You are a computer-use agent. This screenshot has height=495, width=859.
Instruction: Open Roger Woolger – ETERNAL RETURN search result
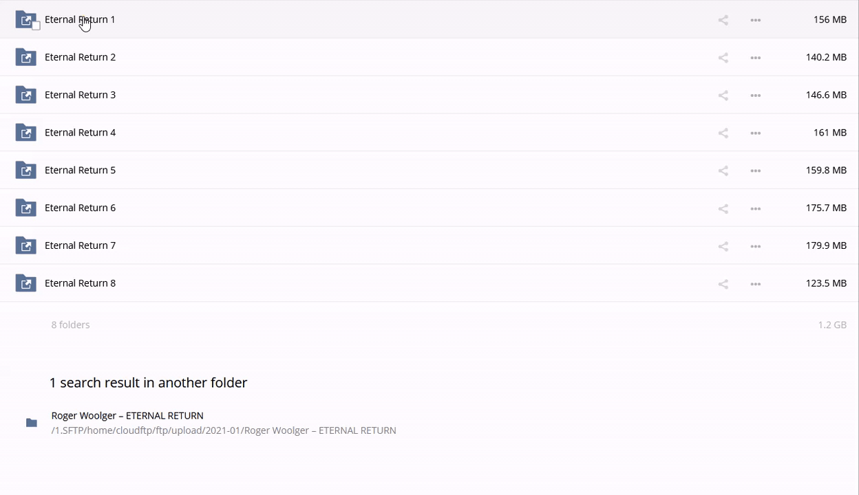[127, 415]
